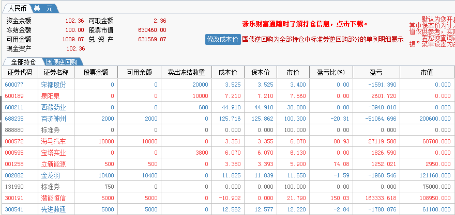
Task: Select stock code 300191
Action: [14, 198]
